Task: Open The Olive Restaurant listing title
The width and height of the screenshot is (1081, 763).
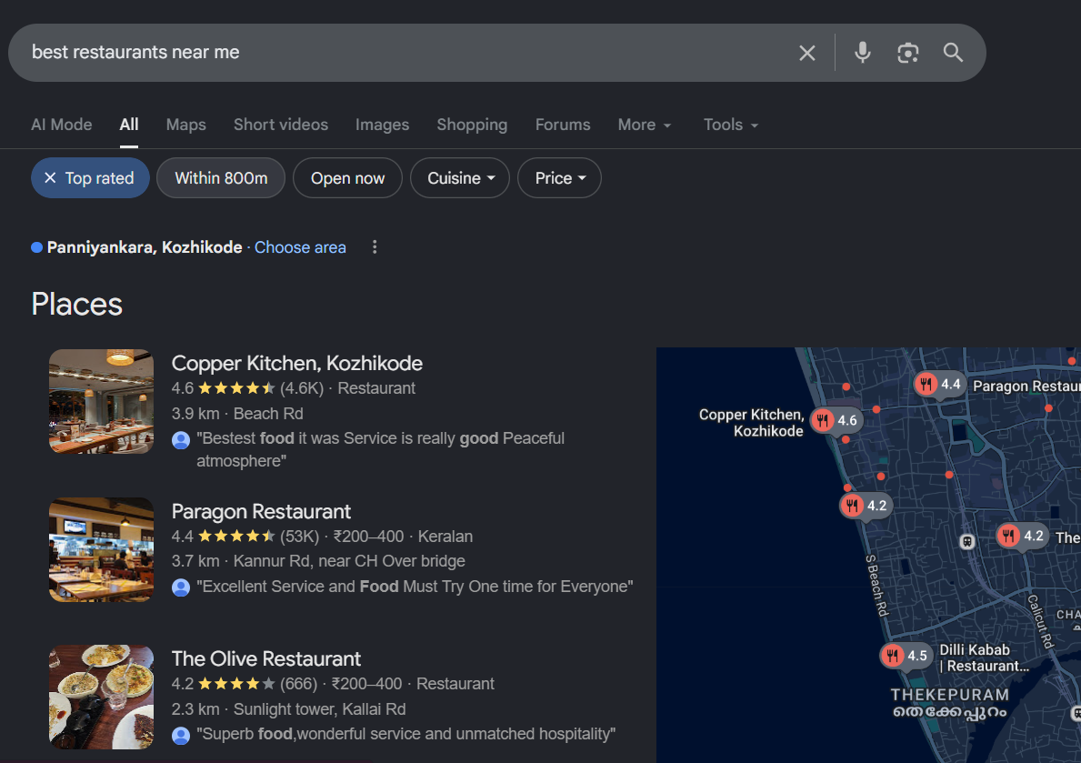Action: point(266,658)
